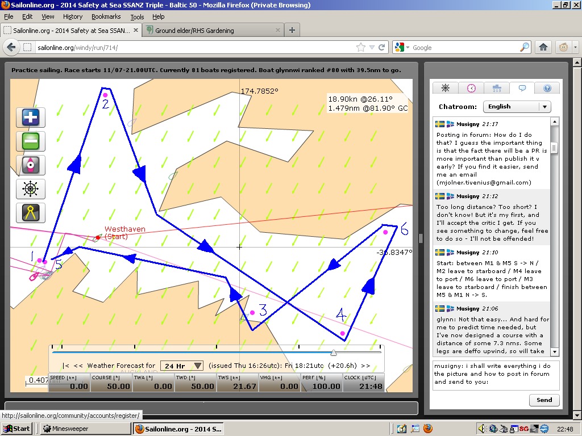Click the chat scrollbar up arrow

click(555, 121)
